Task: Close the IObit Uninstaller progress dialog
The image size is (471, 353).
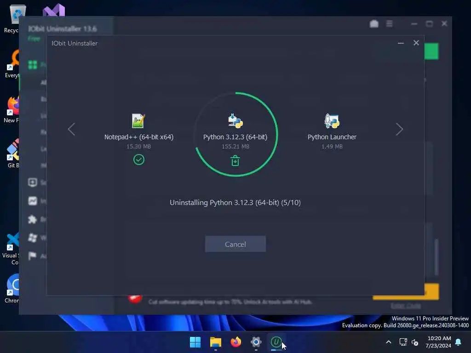Action: pyautogui.click(x=416, y=43)
